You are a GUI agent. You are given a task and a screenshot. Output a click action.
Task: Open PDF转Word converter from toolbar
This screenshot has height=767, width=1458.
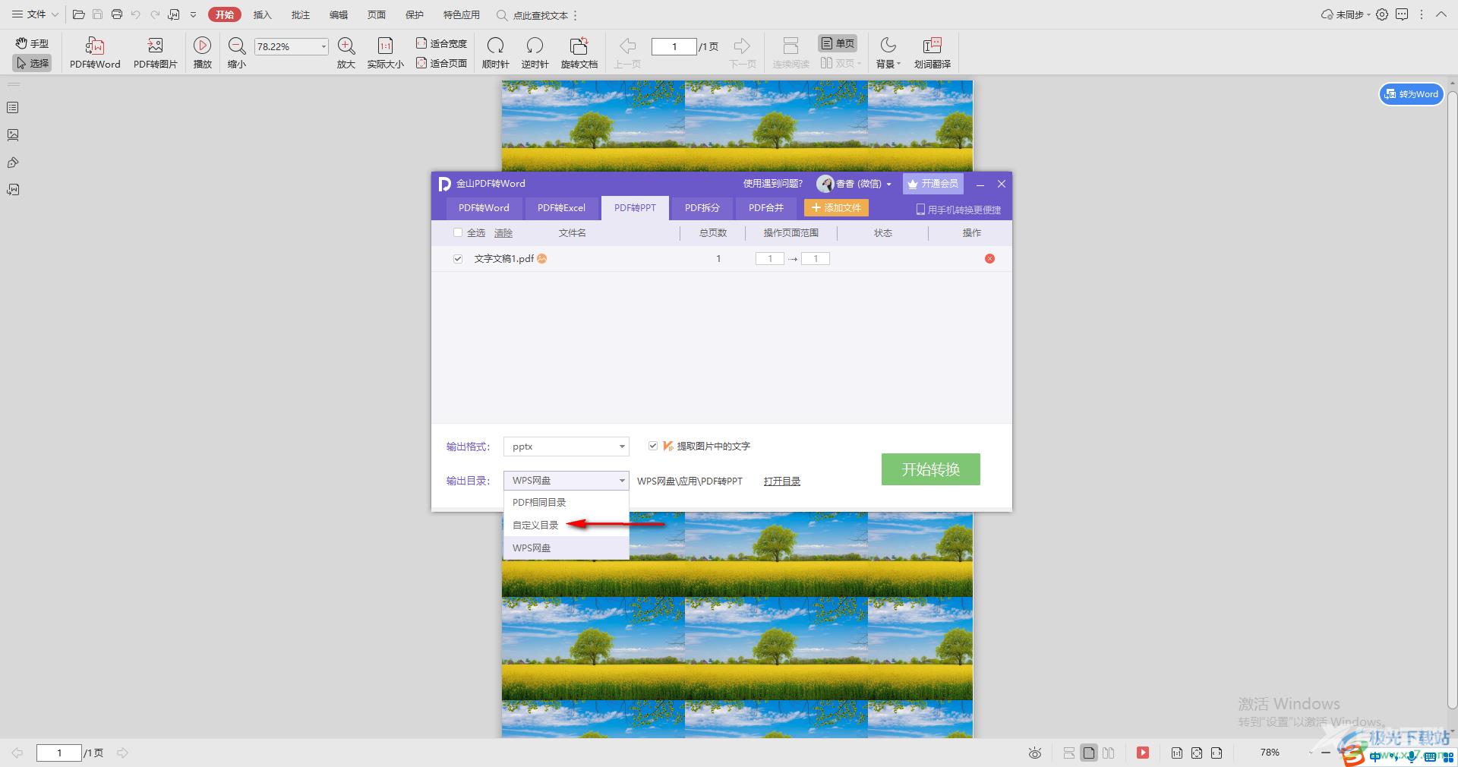95,52
